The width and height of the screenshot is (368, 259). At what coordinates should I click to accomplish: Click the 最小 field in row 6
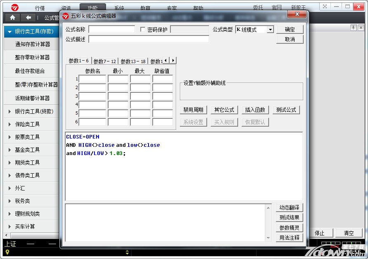point(118,122)
